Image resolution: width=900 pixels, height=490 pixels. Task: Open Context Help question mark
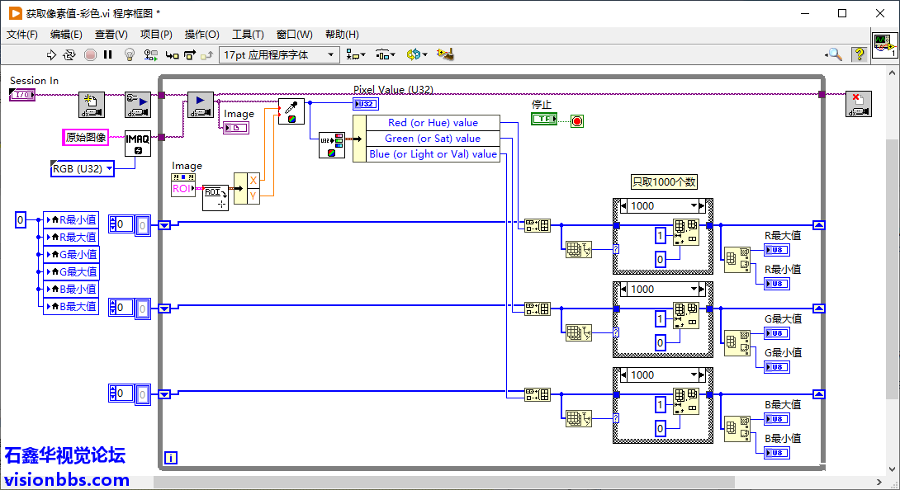pos(860,54)
